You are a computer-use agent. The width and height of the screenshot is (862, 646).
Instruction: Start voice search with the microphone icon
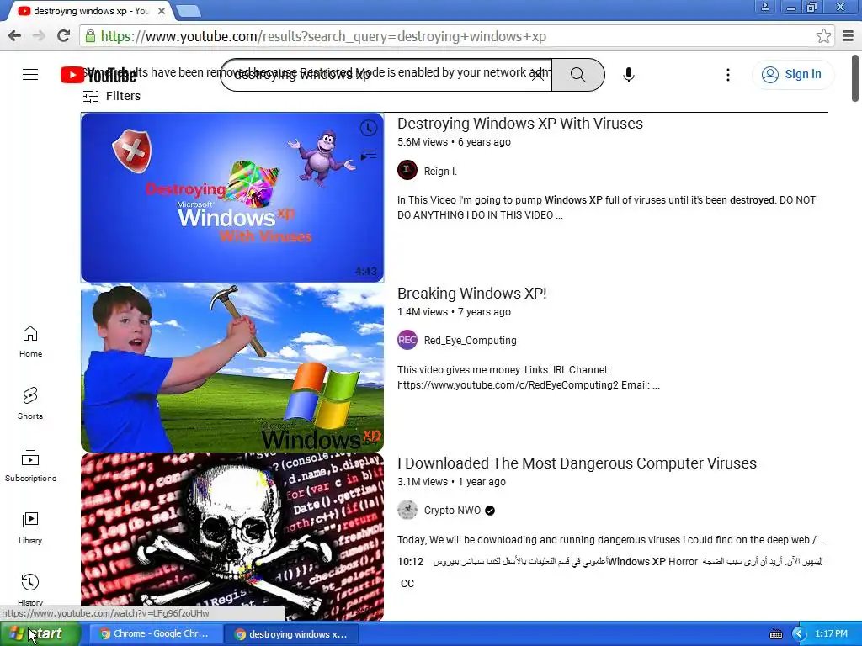(629, 75)
